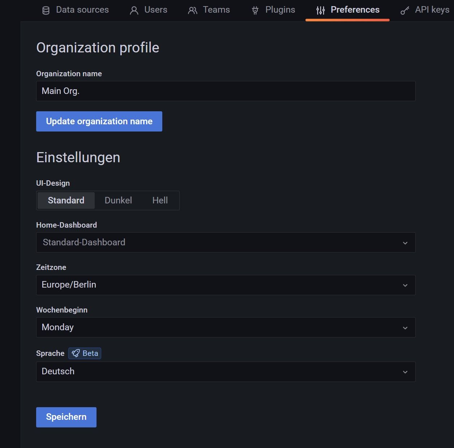Switch UI-Design to Hell
This screenshot has width=454, height=448.
pos(160,201)
